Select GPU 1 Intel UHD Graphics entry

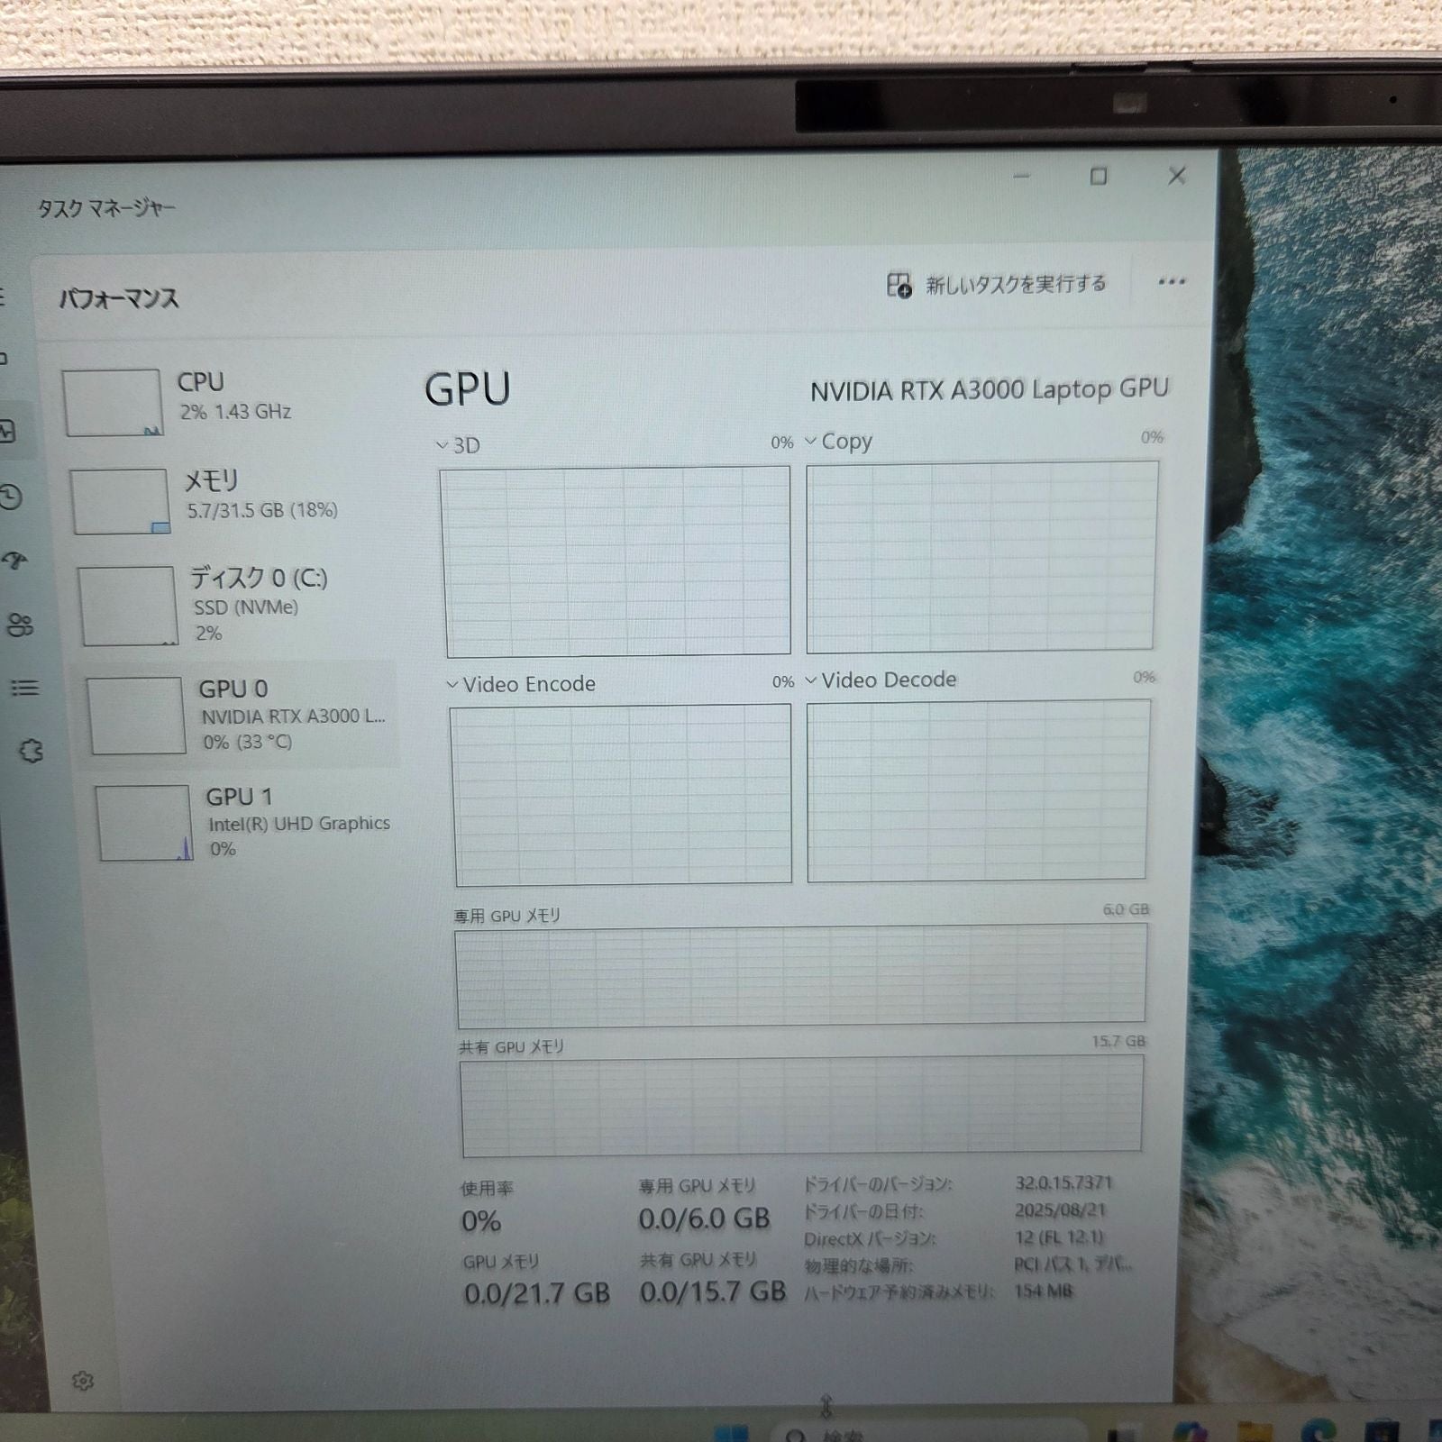(243, 822)
